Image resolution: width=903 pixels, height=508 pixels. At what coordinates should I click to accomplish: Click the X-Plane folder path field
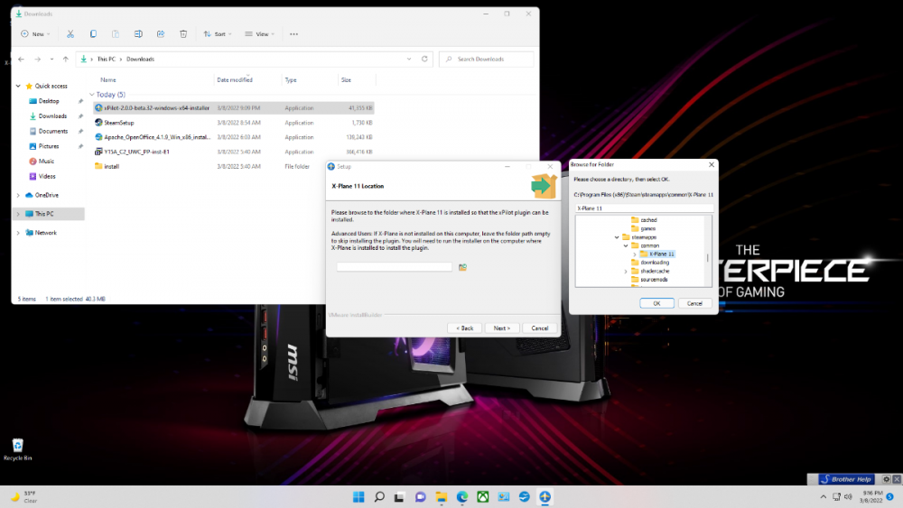point(395,267)
